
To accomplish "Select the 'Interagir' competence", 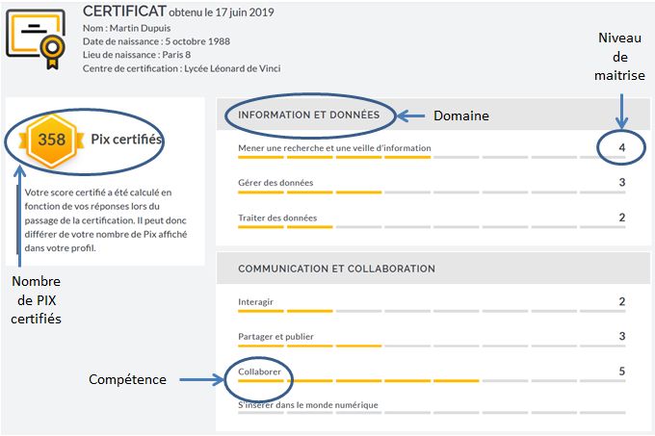I will click(x=255, y=302).
